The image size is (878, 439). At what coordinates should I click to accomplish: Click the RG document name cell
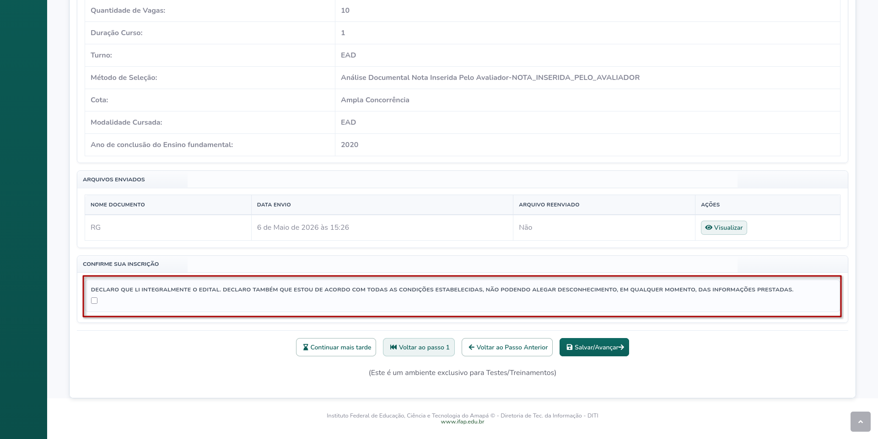tap(168, 227)
